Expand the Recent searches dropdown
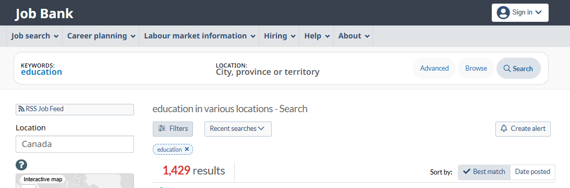The width and height of the screenshot is (570, 188). 238,129
